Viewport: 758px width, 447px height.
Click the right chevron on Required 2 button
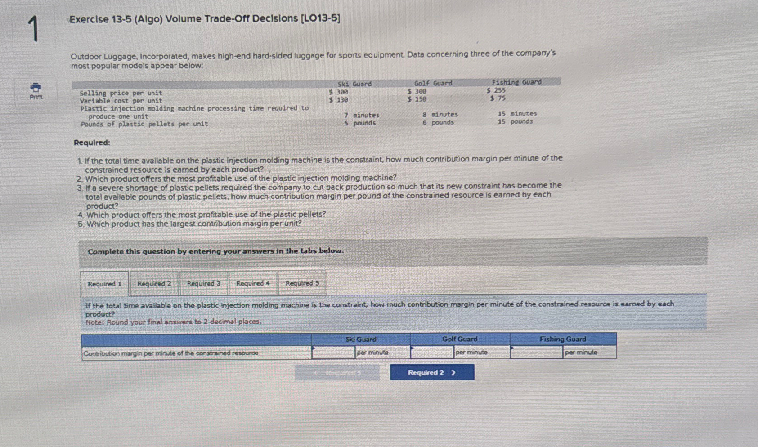(453, 372)
